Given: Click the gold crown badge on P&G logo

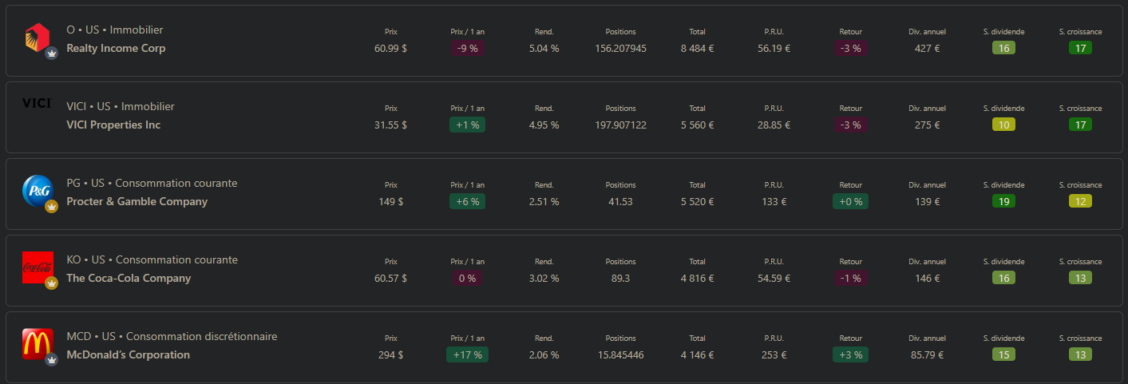Looking at the screenshot, I should pos(52,207).
